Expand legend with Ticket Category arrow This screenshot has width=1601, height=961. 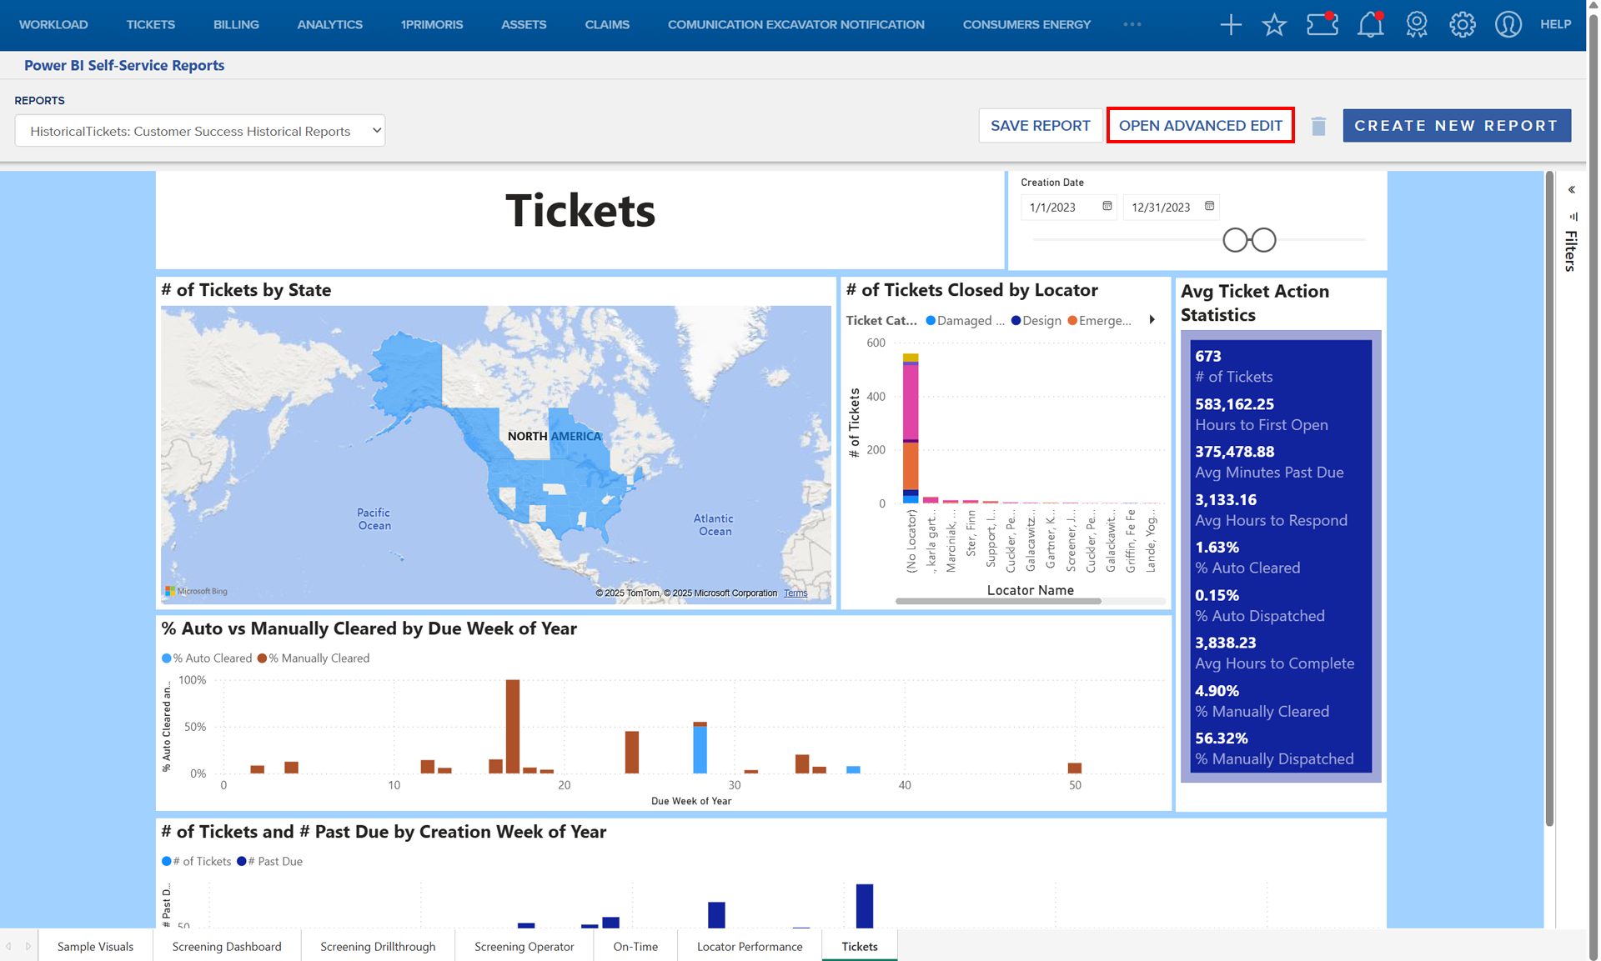[1152, 320]
